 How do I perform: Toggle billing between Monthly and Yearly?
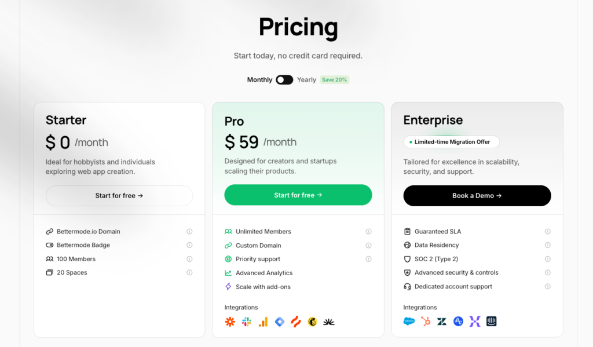pyautogui.click(x=284, y=80)
